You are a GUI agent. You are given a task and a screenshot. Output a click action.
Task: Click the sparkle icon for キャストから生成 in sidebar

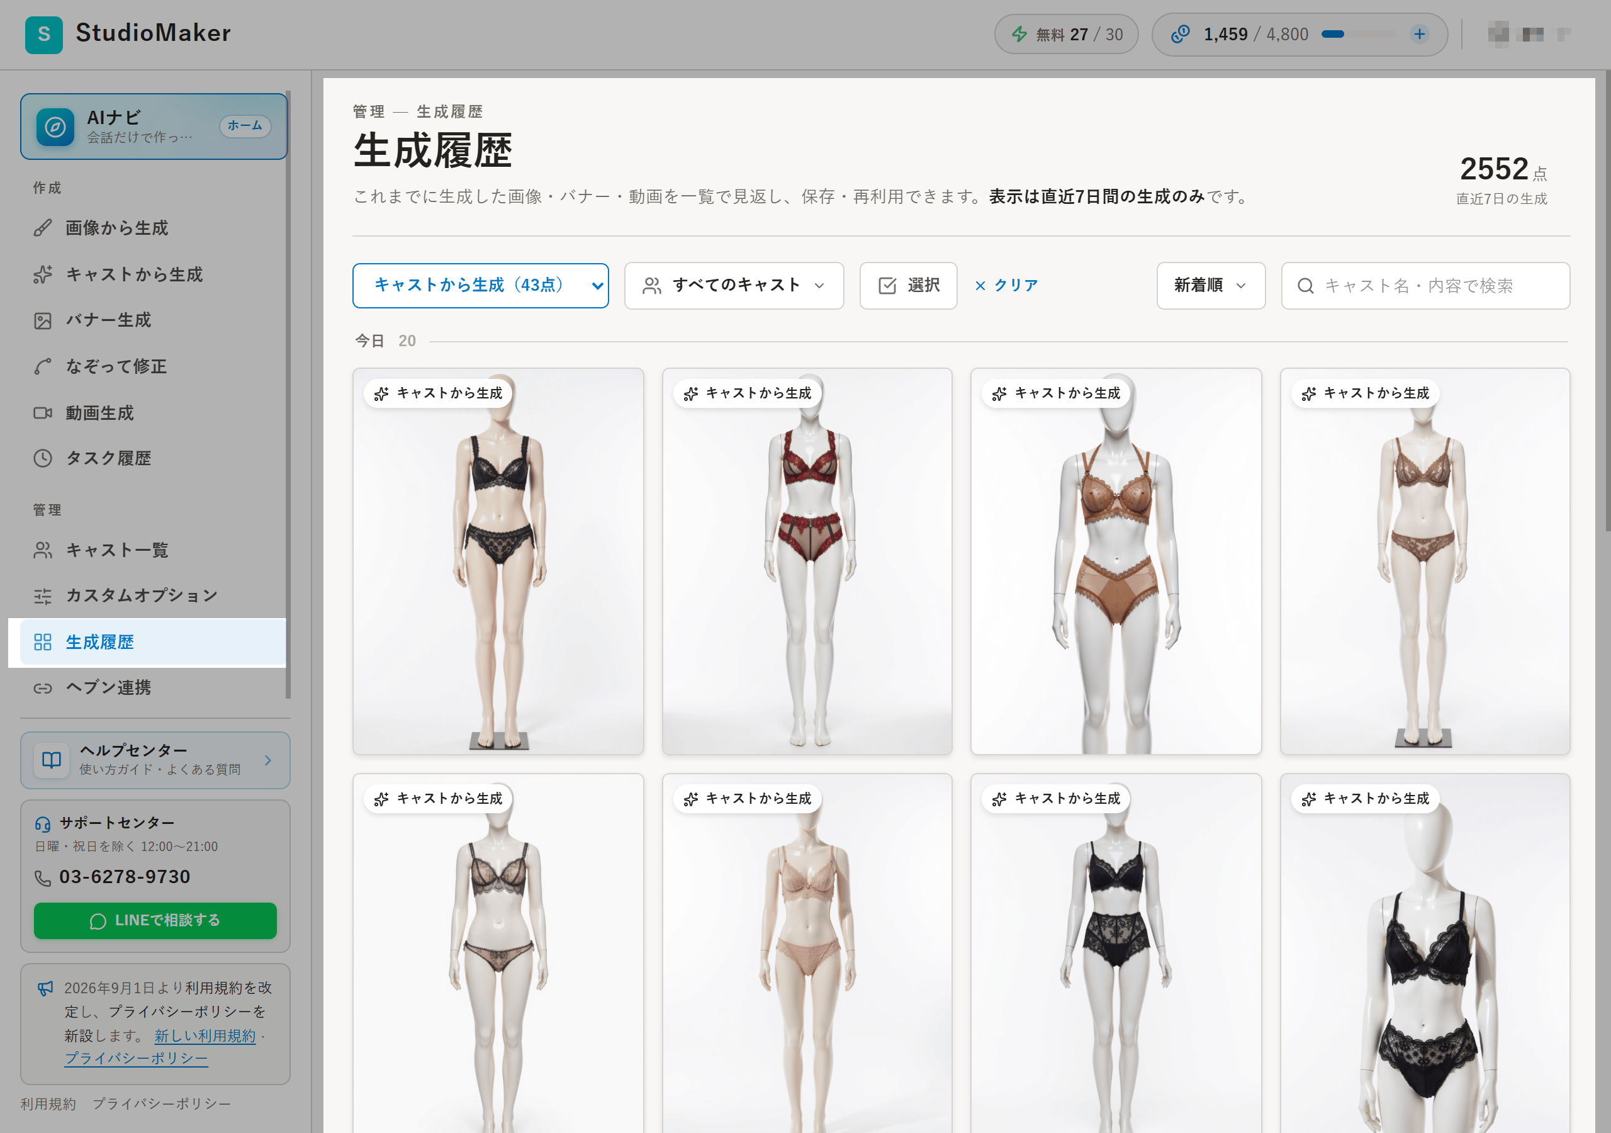coord(43,274)
